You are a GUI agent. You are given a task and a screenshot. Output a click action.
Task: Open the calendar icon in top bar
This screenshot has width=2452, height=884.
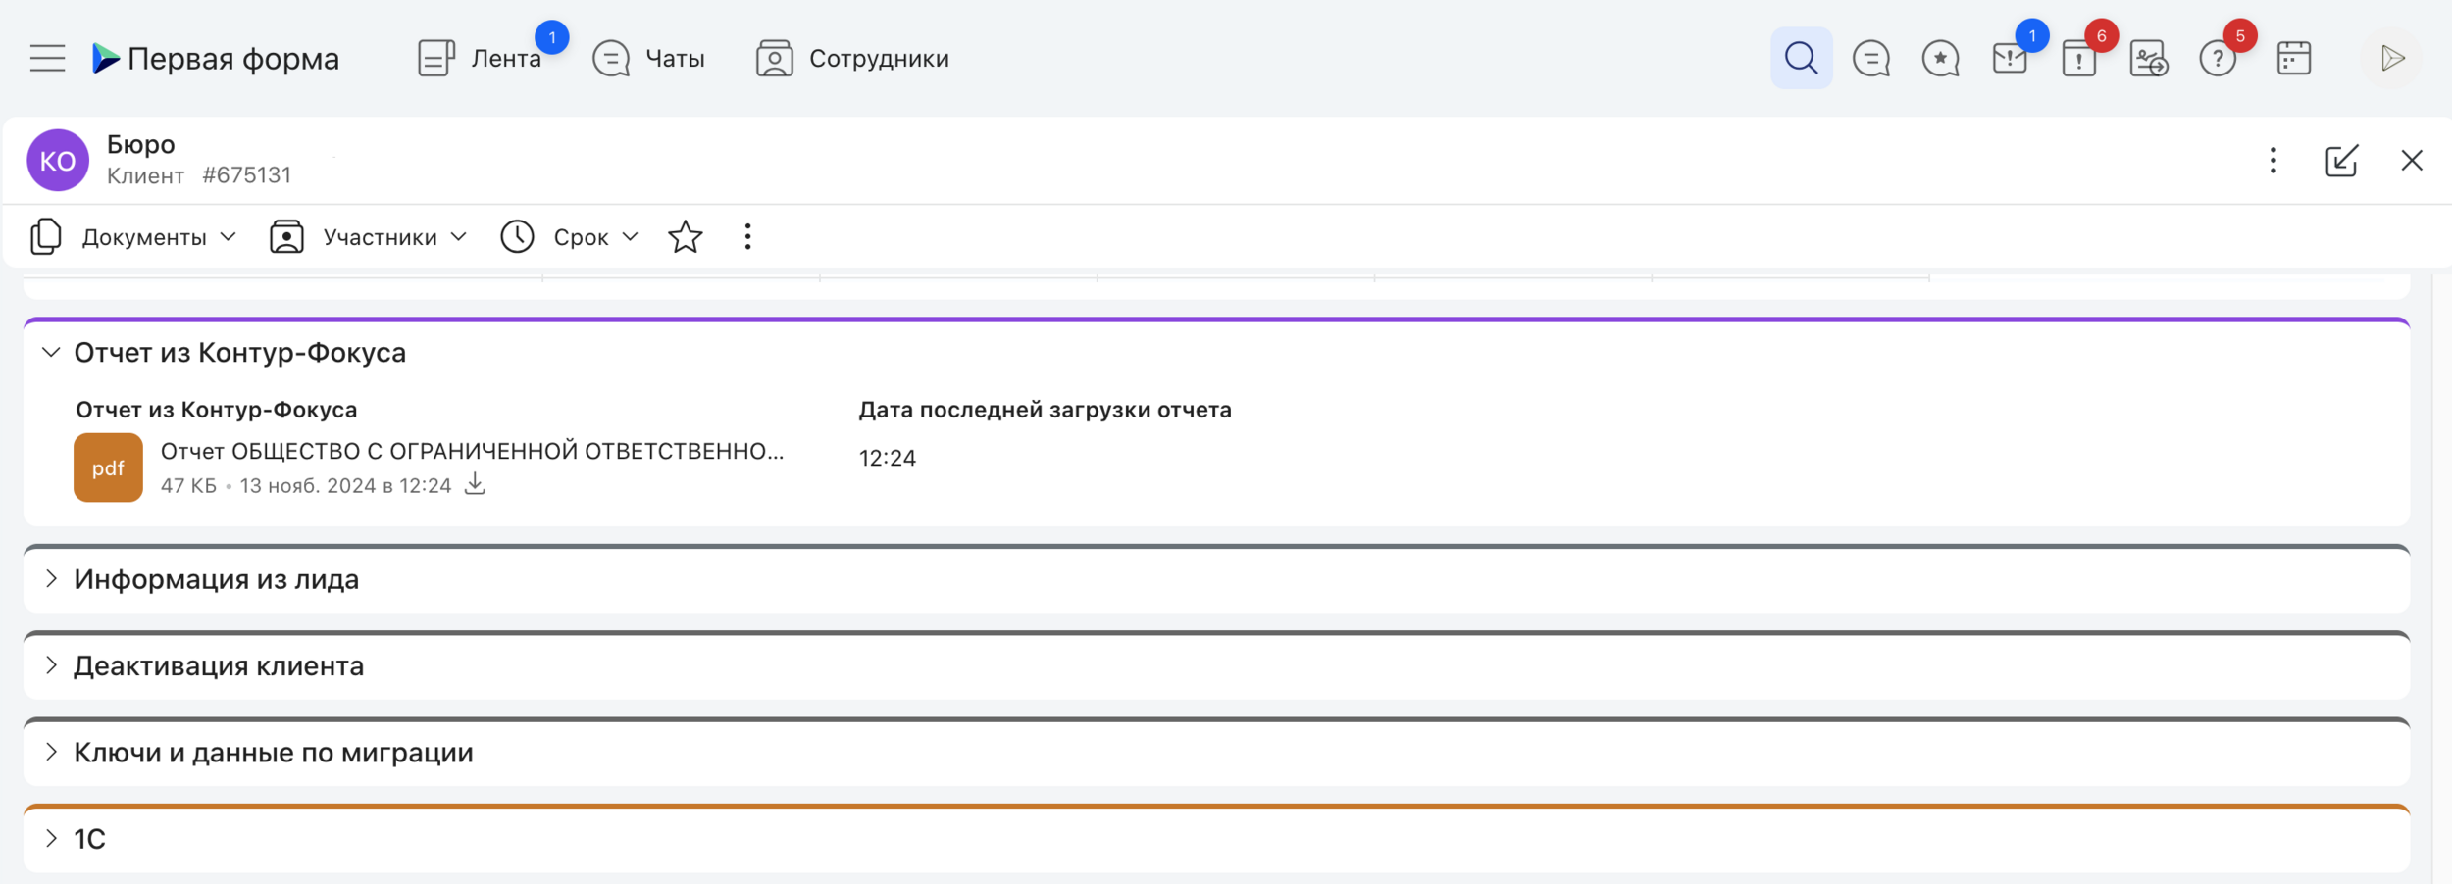[x=2293, y=59]
